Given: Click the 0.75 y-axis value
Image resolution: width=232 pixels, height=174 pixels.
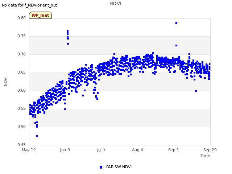Looking at the screenshot, I should point(21,36).
